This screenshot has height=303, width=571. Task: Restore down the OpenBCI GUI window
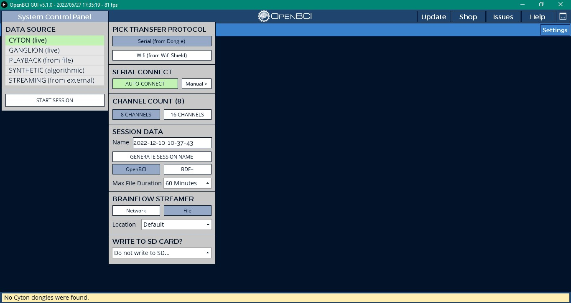point(541,5)
